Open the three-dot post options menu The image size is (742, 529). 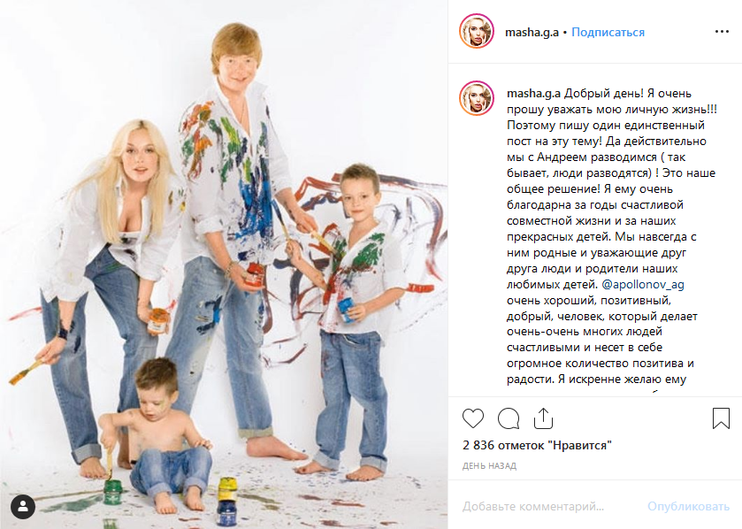(722, 32)
